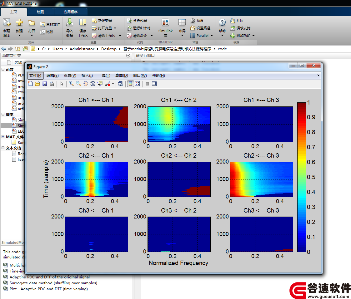The height and width of the screenshot is (299, 351).
Task: Open the 编辑(E) menu in Figure 2
Action: (53, 76)
